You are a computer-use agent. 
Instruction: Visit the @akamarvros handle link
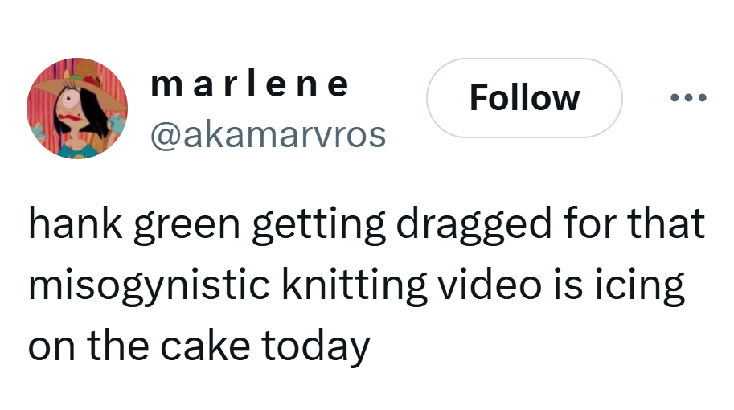coord(269,134)
